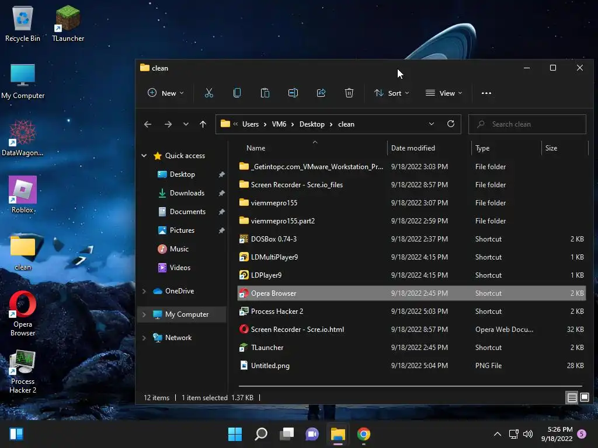Click VM6 in address breadcrumb
The image size is (598, 448).
pos(279,124)
